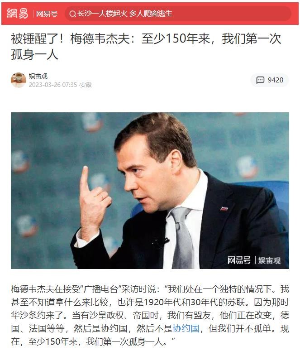
Task: Follow the blue 协约国 hyperlink
Action: (x=186, y=328)
